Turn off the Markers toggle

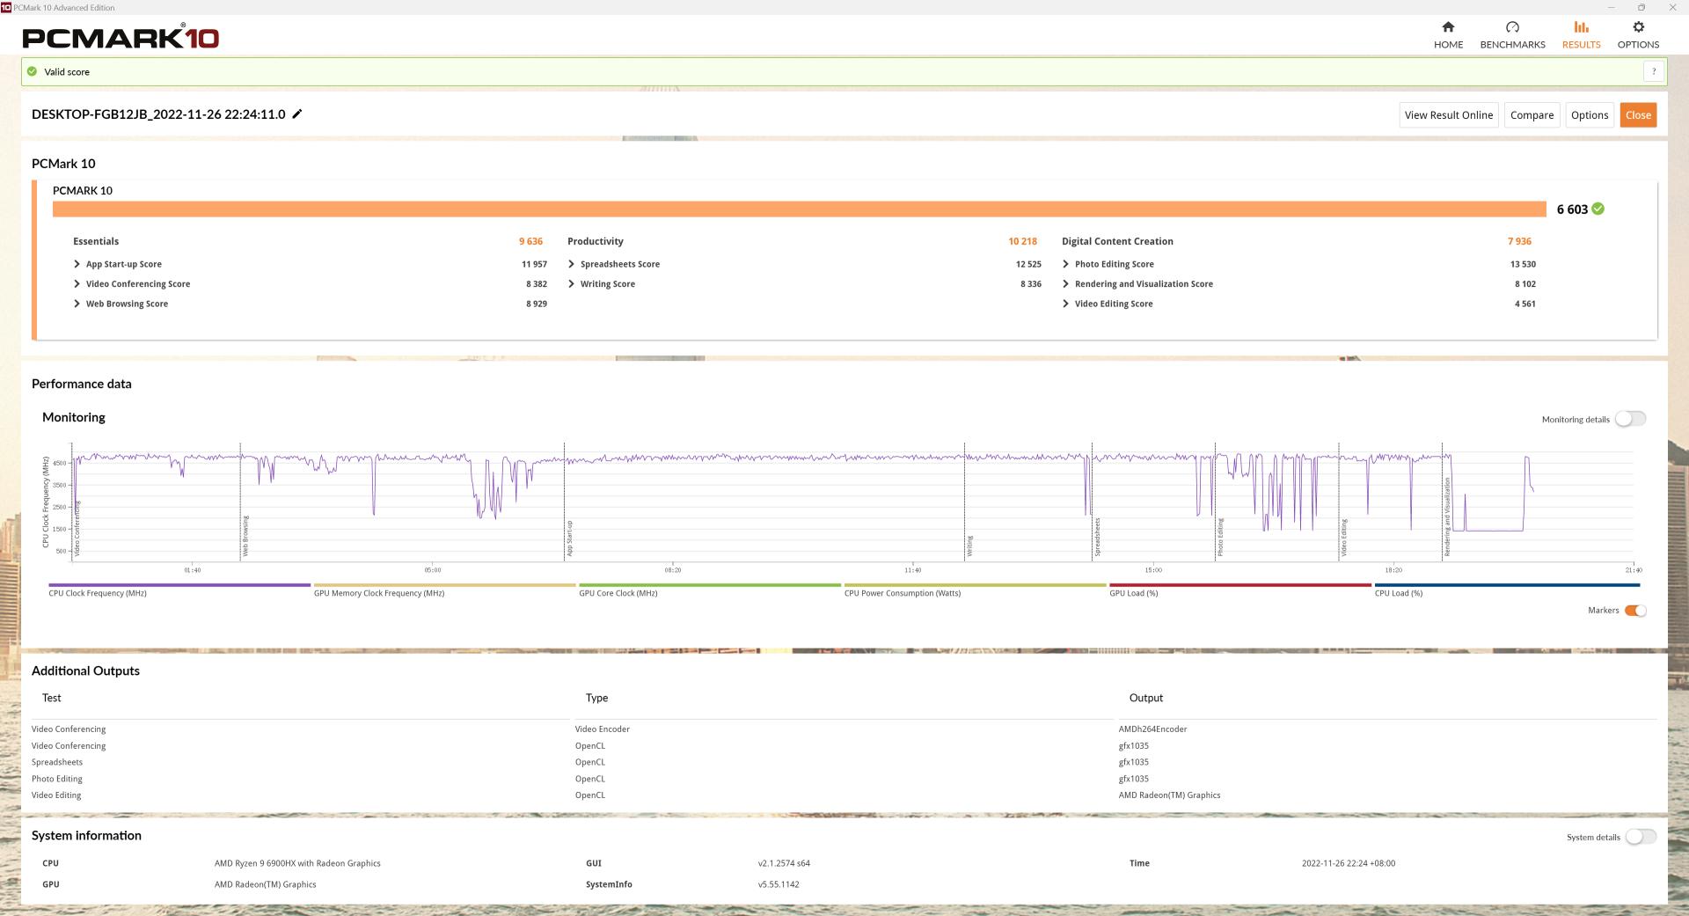[1634, 611]
